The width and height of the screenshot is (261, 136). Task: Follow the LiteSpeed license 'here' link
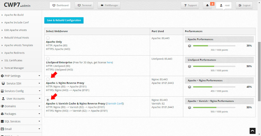109,63
